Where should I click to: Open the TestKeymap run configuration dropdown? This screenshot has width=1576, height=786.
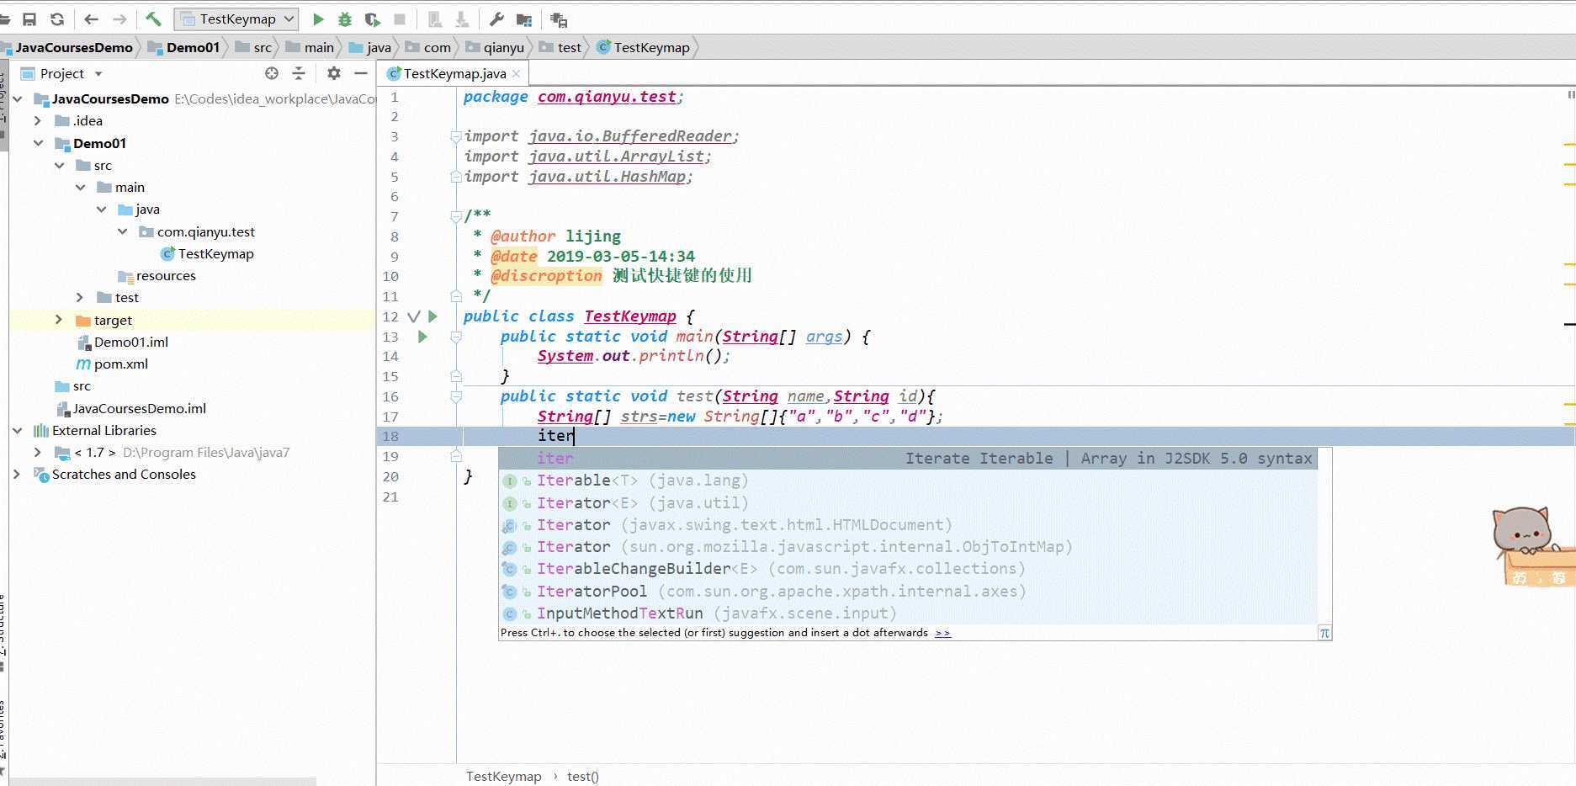click(x=236, y=19)
